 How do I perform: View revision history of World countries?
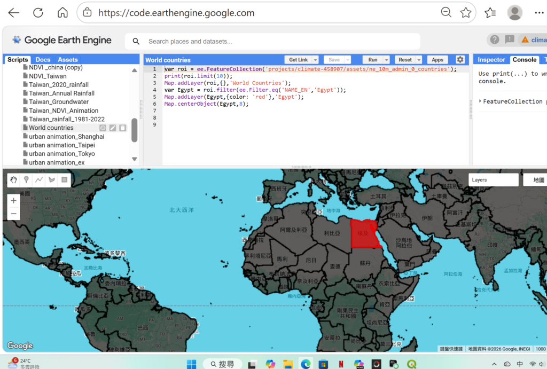tap(103, 128)
